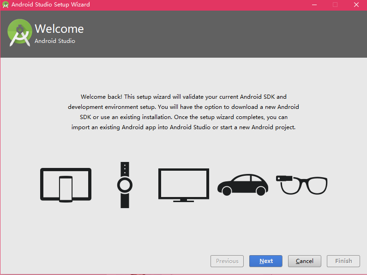Click the 'Android Studio Setup Wizard' window title

[51, 5]
